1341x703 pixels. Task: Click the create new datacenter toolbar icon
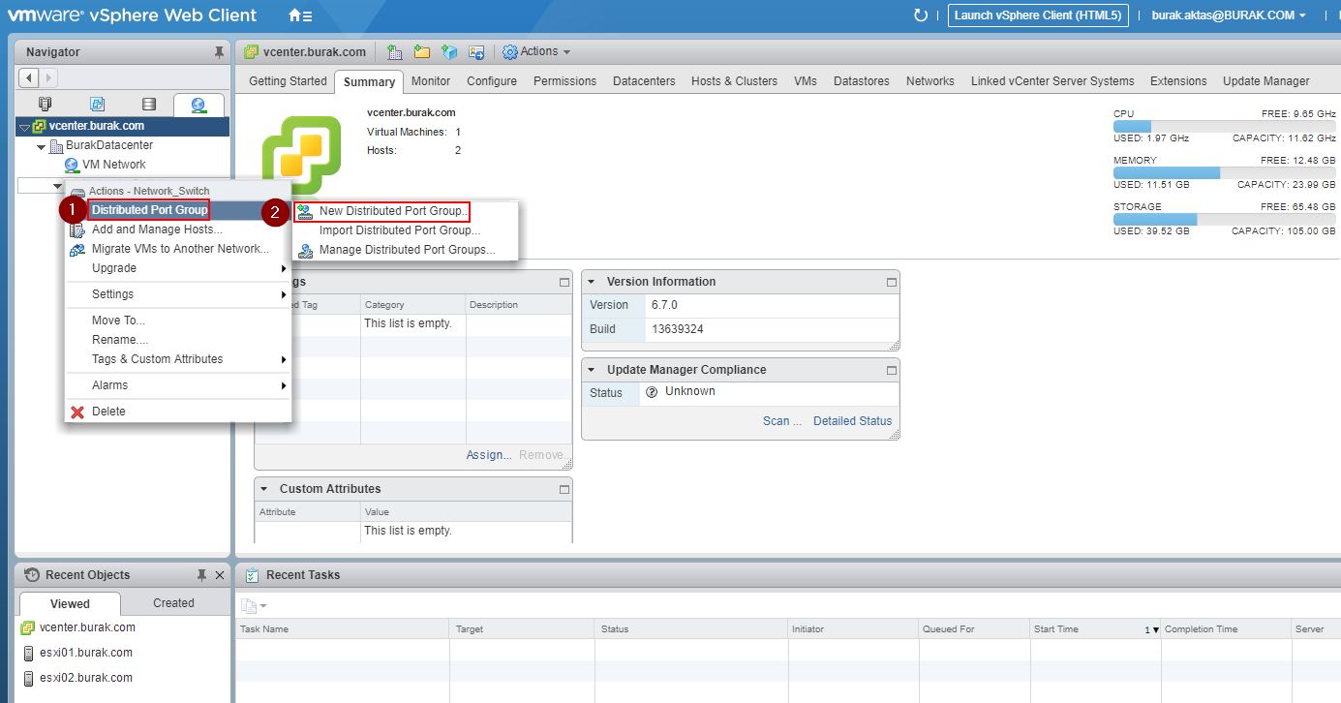point(395,52)
